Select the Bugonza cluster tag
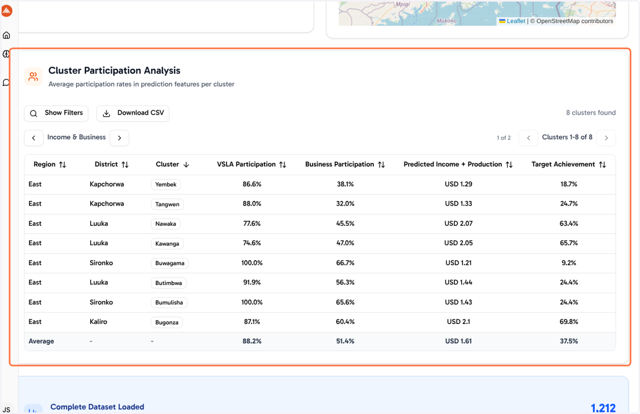Image resolution: width=640 pixels, height=414 pixels. point(167,322)
